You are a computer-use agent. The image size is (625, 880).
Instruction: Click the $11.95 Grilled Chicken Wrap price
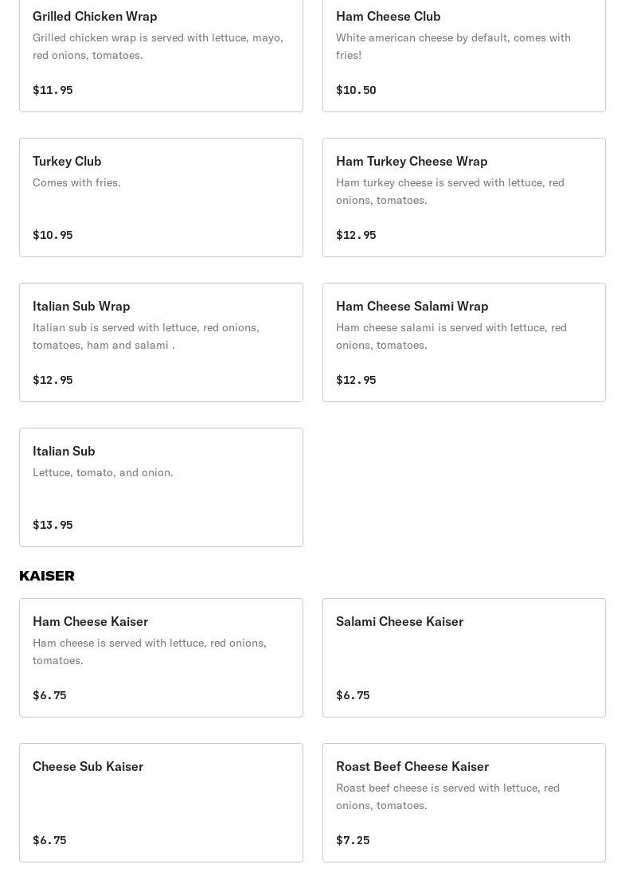[x=53, y=90]
